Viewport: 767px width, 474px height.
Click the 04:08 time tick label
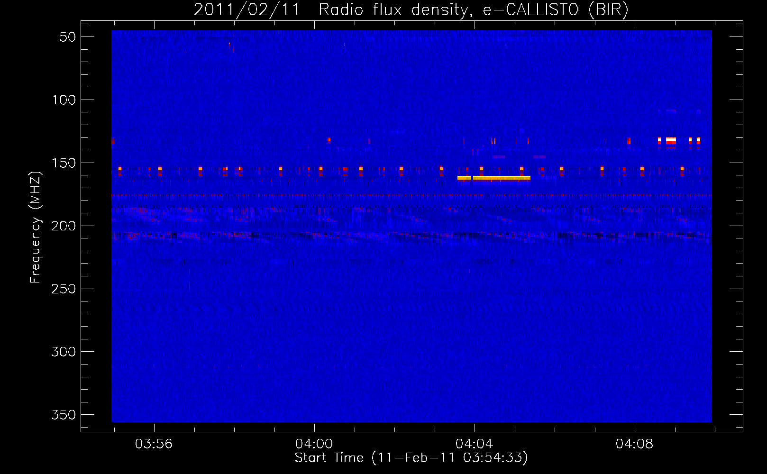(x=634, y=444)
